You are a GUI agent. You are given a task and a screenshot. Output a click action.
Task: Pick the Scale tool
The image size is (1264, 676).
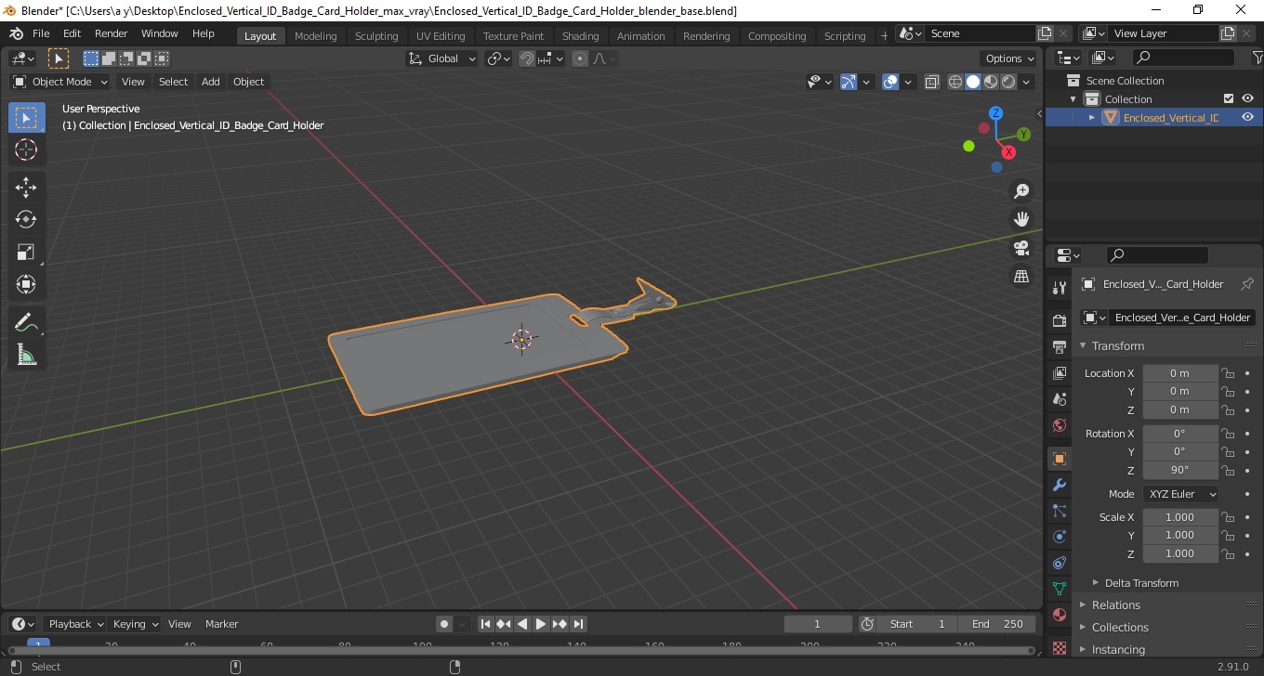coord(26,252)
